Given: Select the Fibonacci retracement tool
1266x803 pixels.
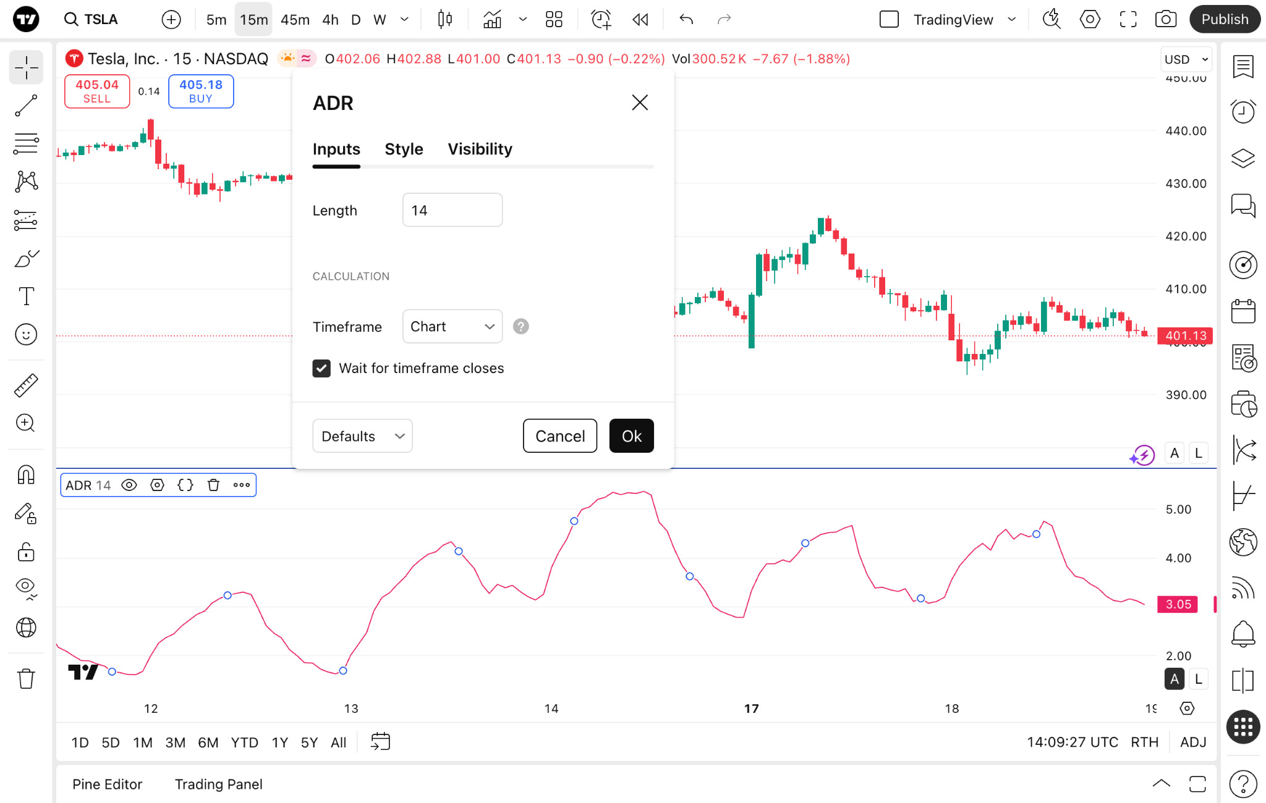Looking at the screenshot, I should point(26,143).
